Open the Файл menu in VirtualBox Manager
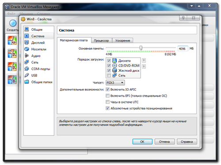The height and width of the screenshot is (165, 221). pyautogui.click(x=11, y=14)
